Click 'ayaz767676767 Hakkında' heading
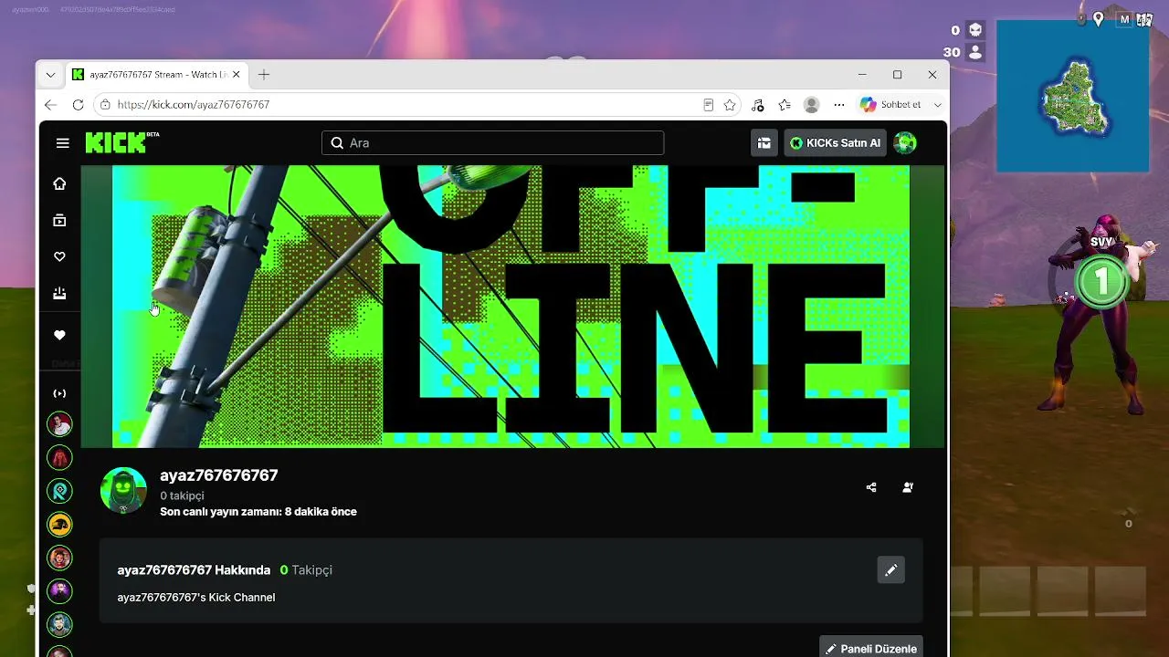 pos(194,570)
